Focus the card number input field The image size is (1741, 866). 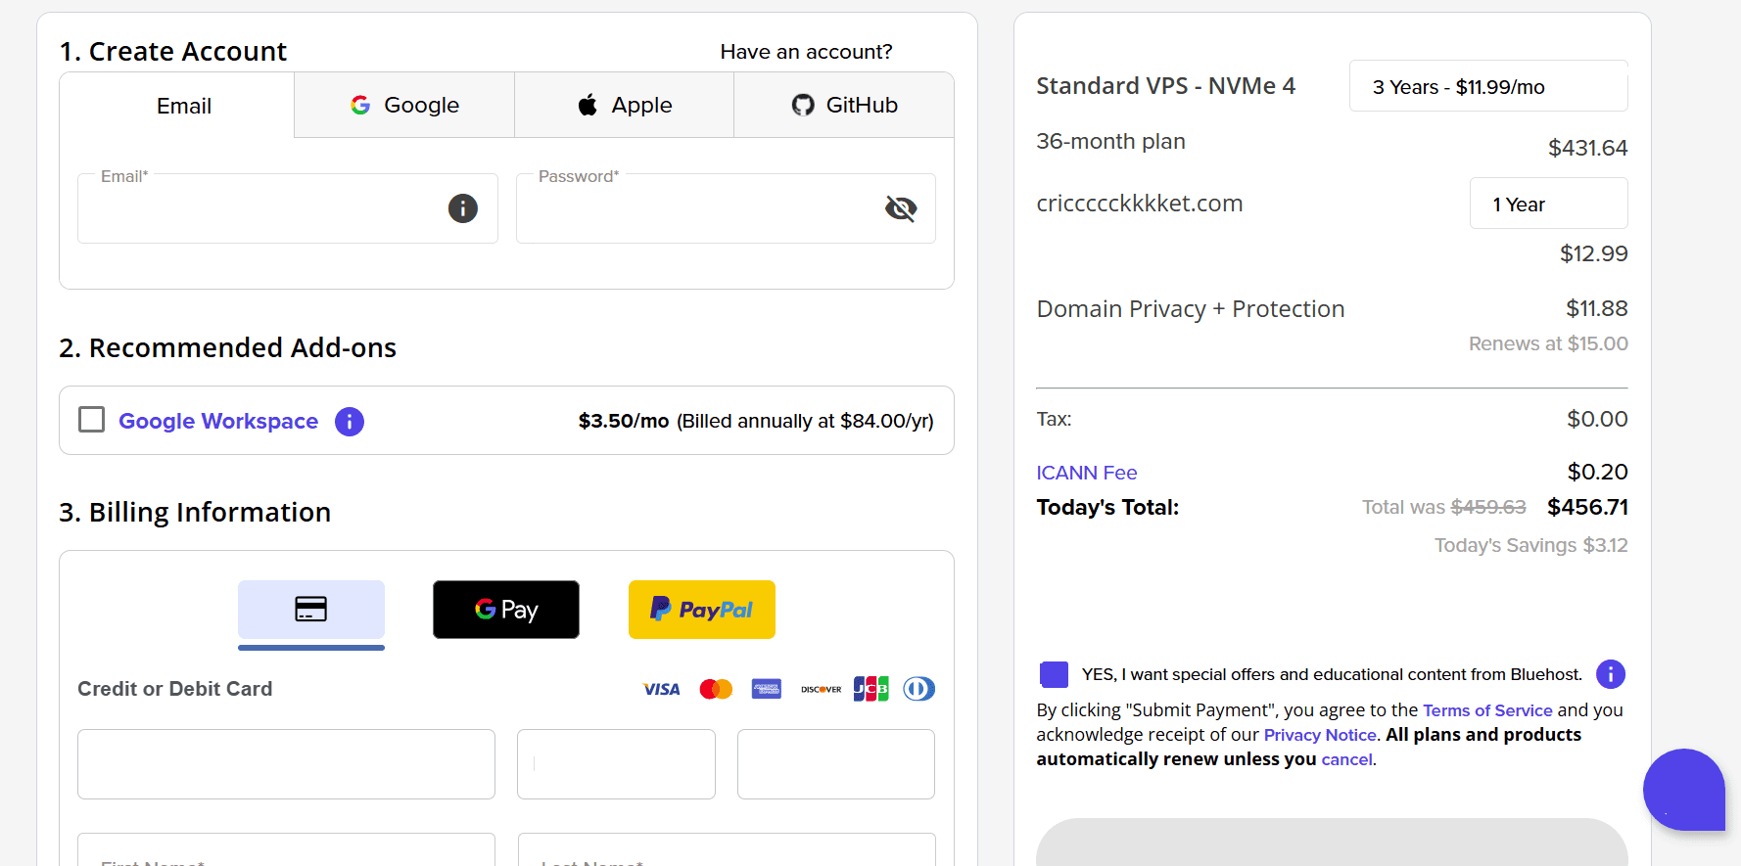click(286, 764)
